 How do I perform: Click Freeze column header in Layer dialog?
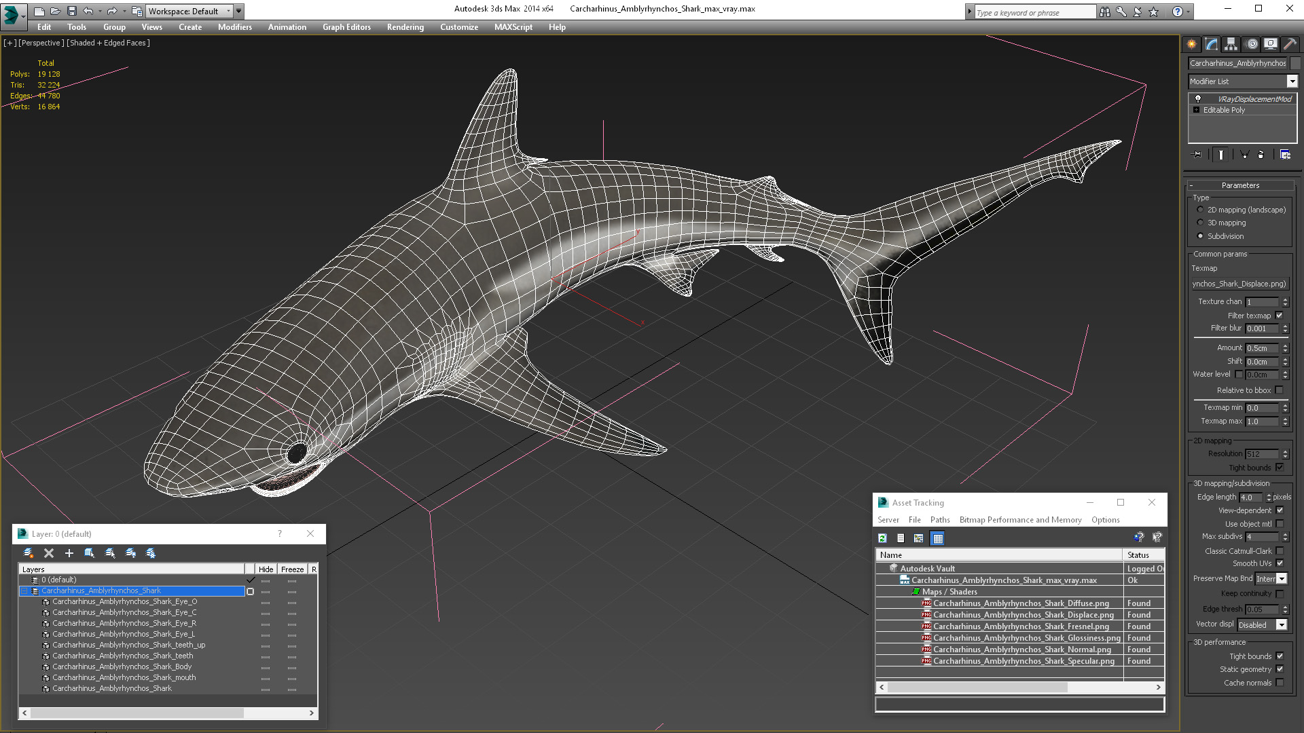click(292, 569)
